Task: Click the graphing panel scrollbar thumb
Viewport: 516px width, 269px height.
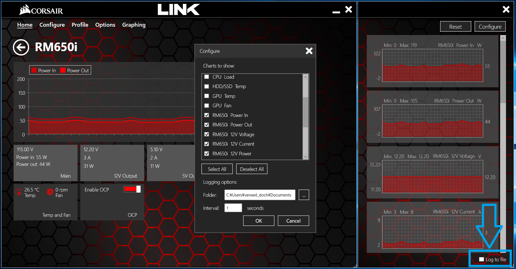Action: click(x=503, y=72)
